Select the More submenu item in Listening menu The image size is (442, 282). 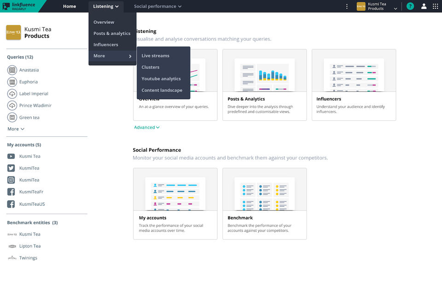point(112,56)
